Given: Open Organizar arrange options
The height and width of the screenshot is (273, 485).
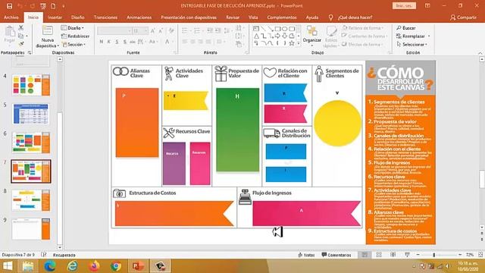Looking at the screenshot, I should pos(311,36).
